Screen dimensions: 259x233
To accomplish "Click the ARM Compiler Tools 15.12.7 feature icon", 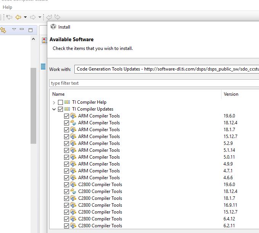I will pos(73,137).
